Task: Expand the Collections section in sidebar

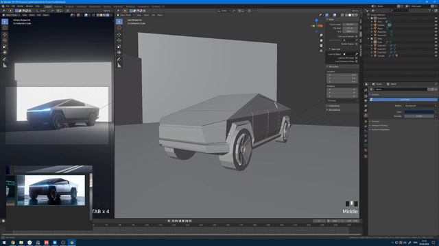Action: 328,106
